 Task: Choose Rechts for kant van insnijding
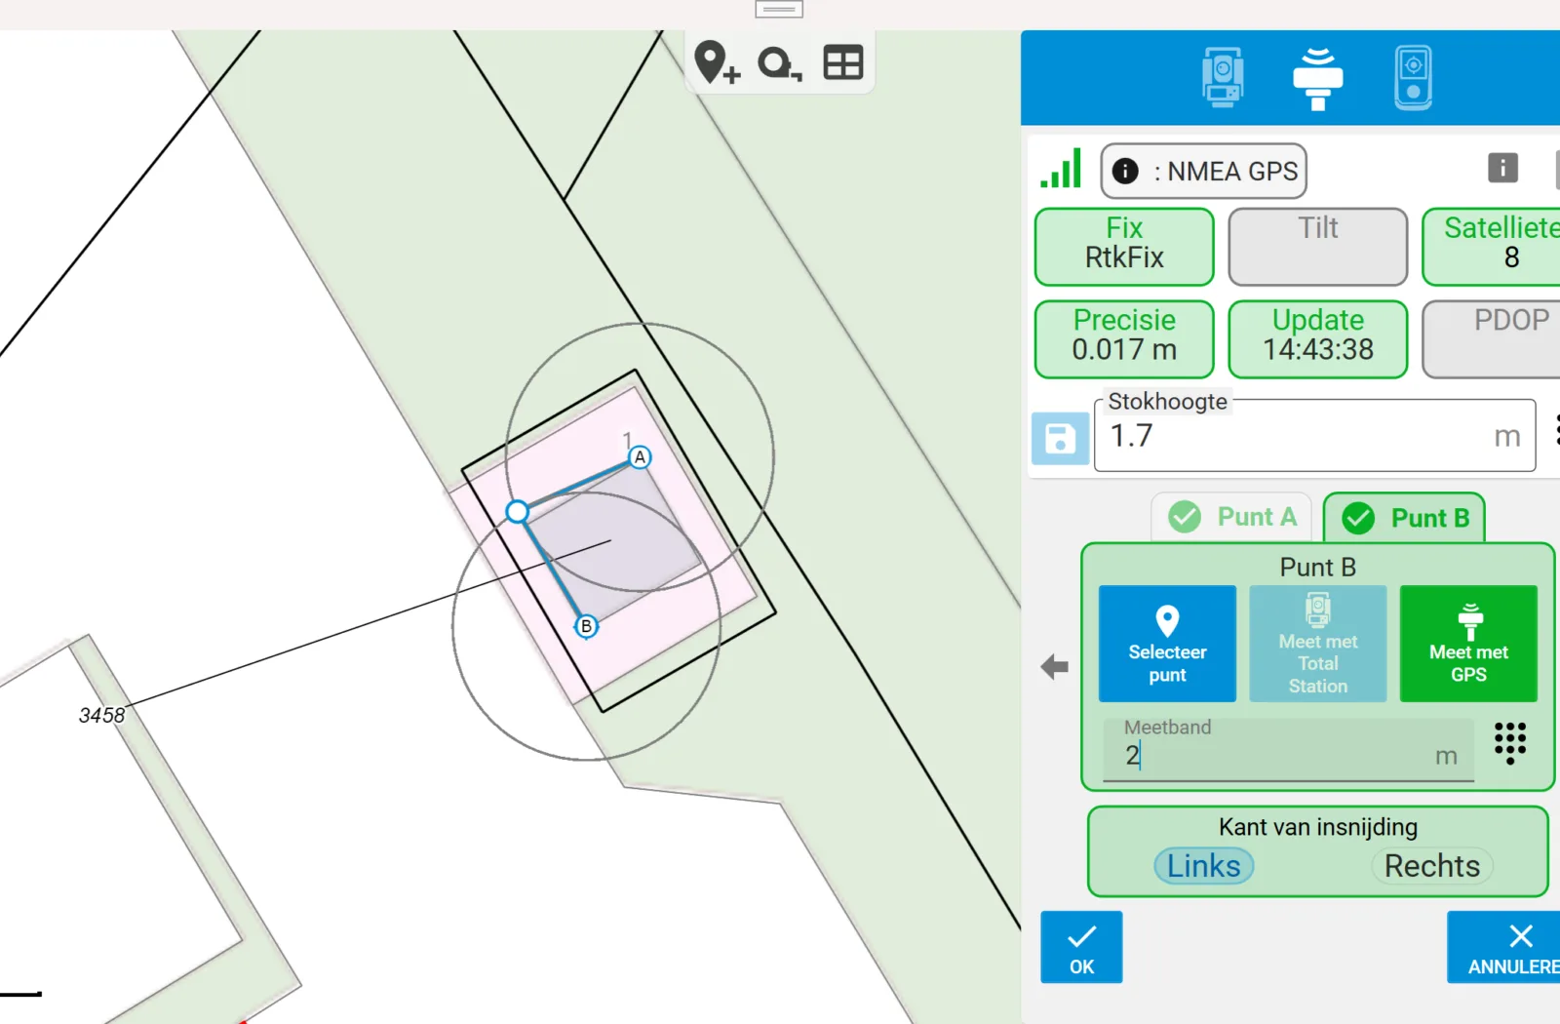point(1431,866)
